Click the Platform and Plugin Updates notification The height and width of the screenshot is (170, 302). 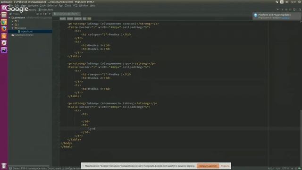(x=277, y=16)
